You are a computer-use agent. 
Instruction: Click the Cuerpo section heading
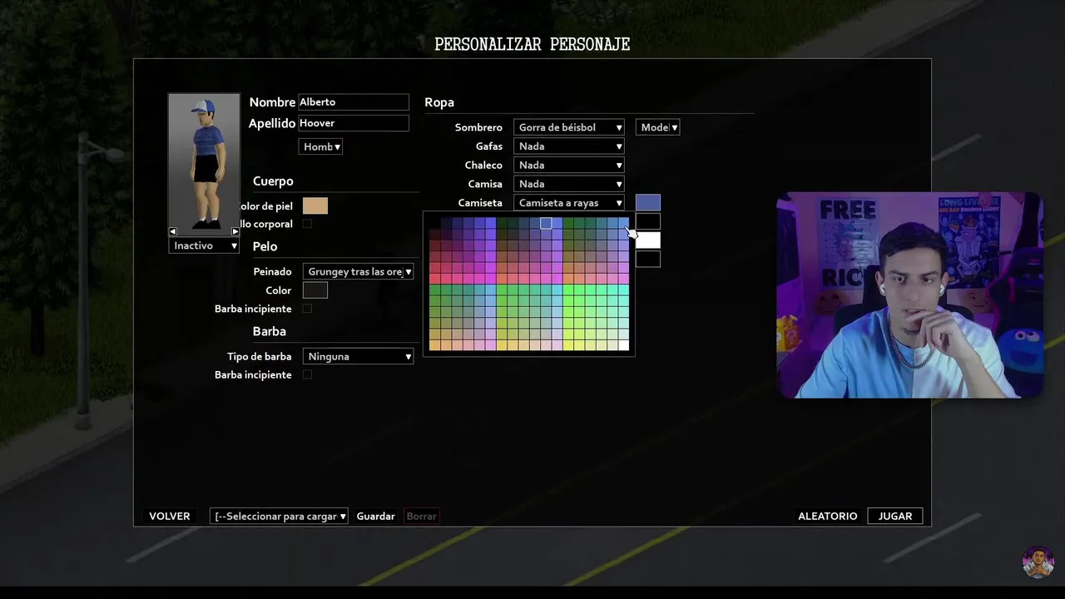pyautogui.click(x=273, y=181)
